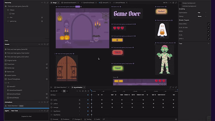Open Hierarchy panel options (three dots)
This screenshot has width=215, height=121.
pyautogui.click(x=42, y=3)
